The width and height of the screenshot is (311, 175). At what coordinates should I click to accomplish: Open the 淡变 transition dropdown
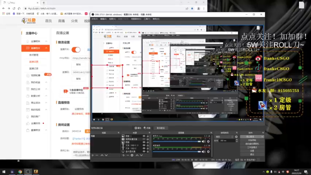(x=224, y=137)
